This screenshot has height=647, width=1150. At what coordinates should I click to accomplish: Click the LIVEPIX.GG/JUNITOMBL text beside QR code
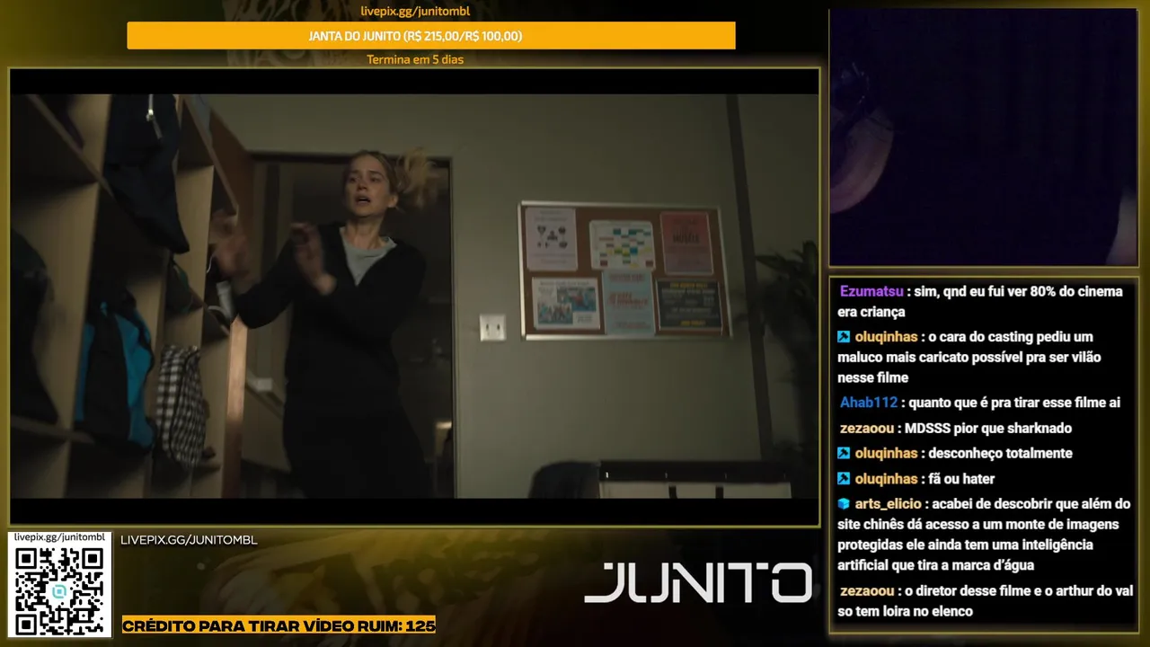tap(189, 540)
